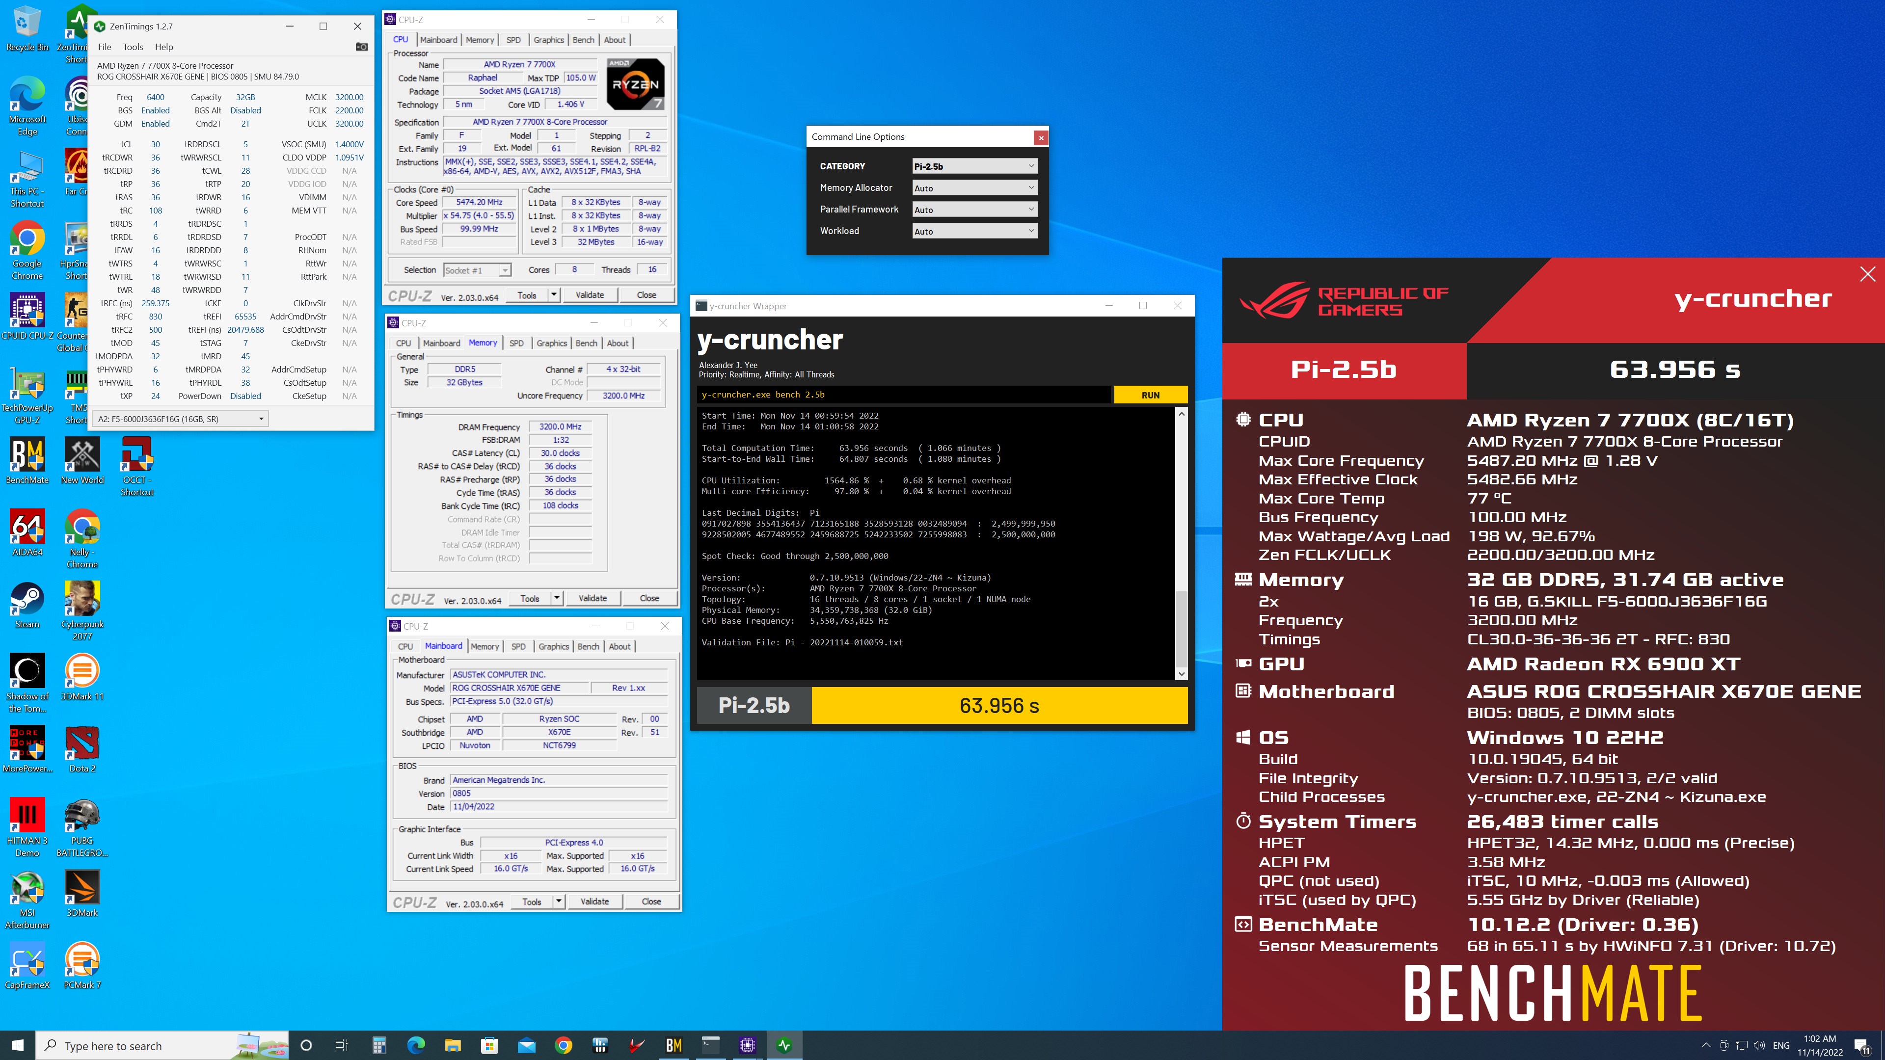Click Validate in the top CPU-Z window
The width and height of the screenshot is (1885, 1060).
click(x=590, y=295)
